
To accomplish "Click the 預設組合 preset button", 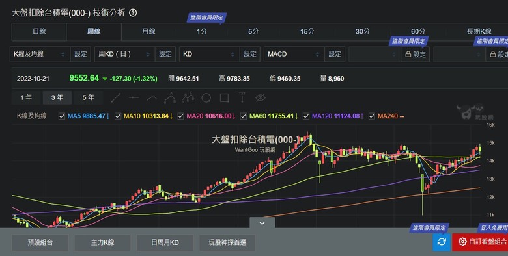I will point(40,242).
